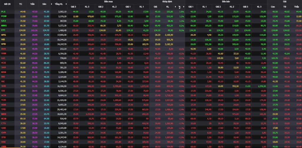Viewport: 302px width, 148px height.
Task: Click VPB total volume 34,247,70
Action: point(62,44)
